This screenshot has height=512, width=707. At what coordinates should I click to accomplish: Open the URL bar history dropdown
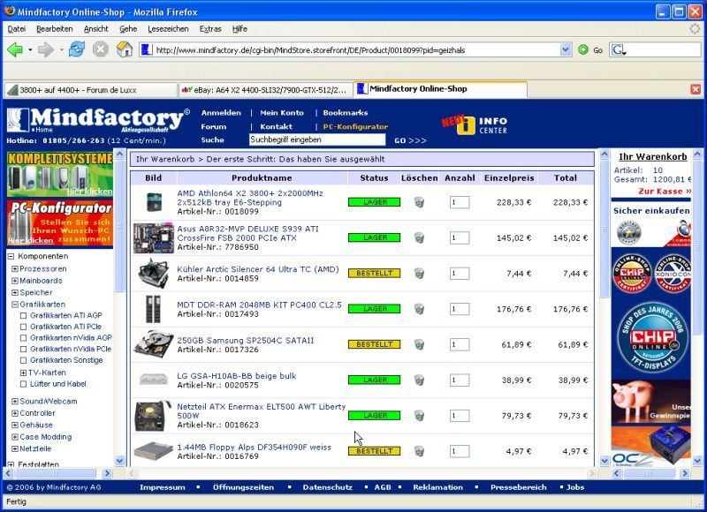(566, 49)
